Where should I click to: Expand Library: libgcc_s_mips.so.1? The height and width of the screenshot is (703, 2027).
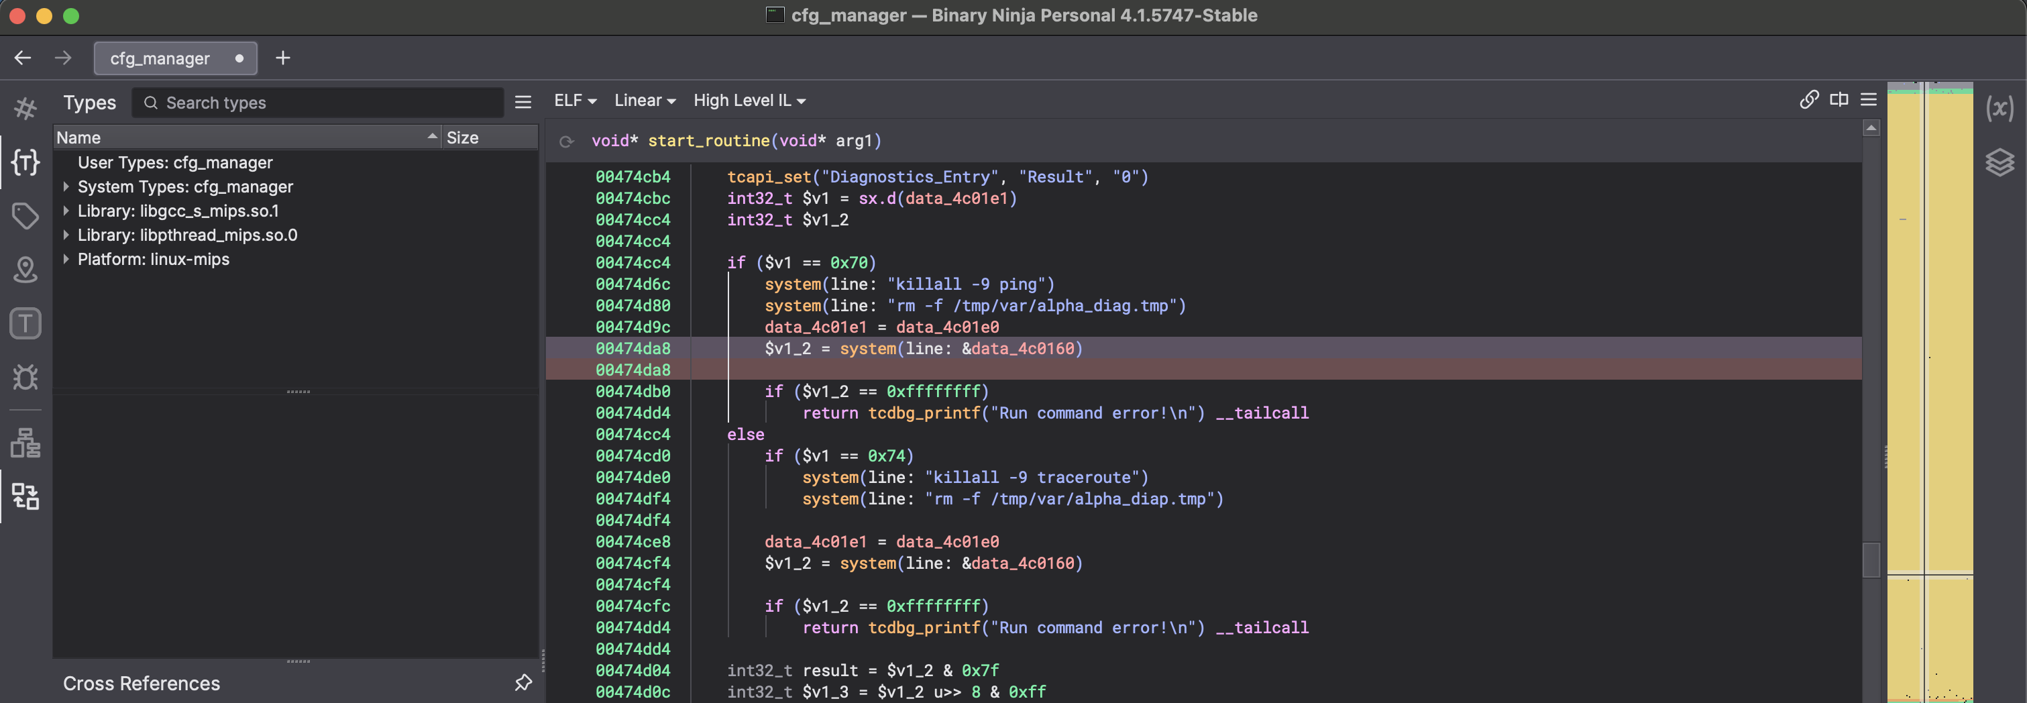[65, 211]
